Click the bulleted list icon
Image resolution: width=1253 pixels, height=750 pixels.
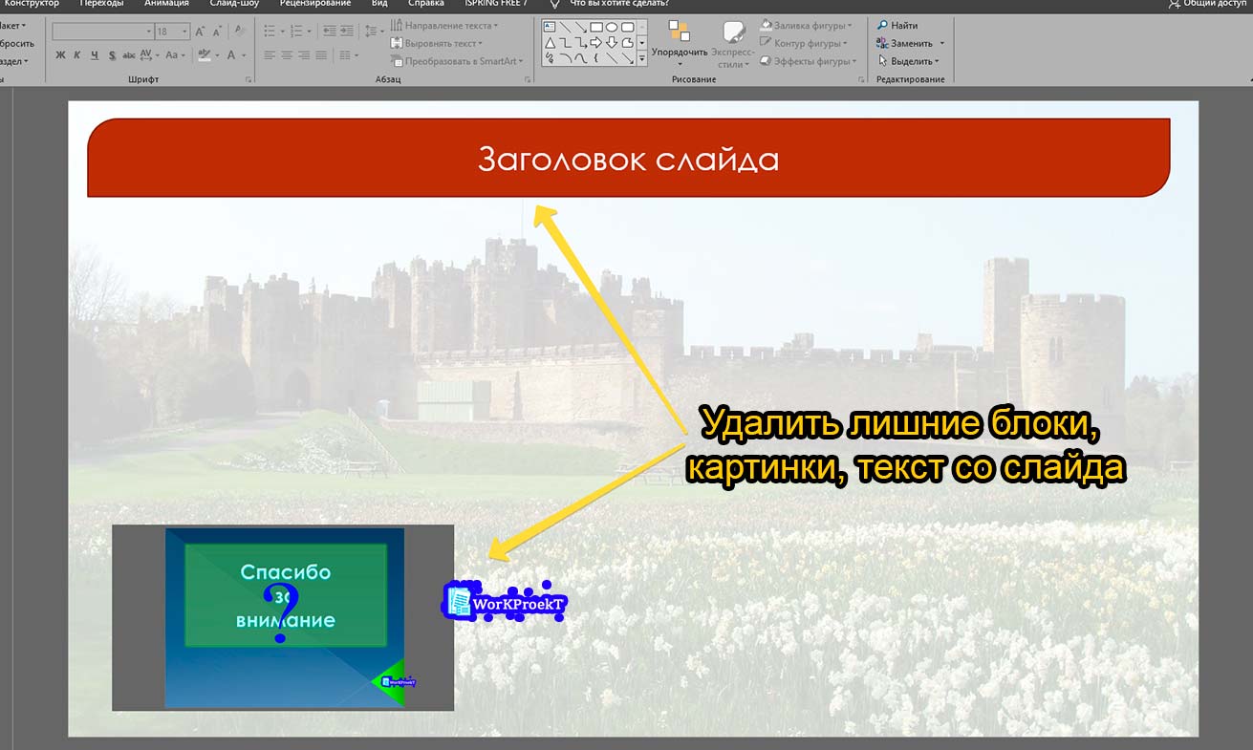[x=270, y=32]
